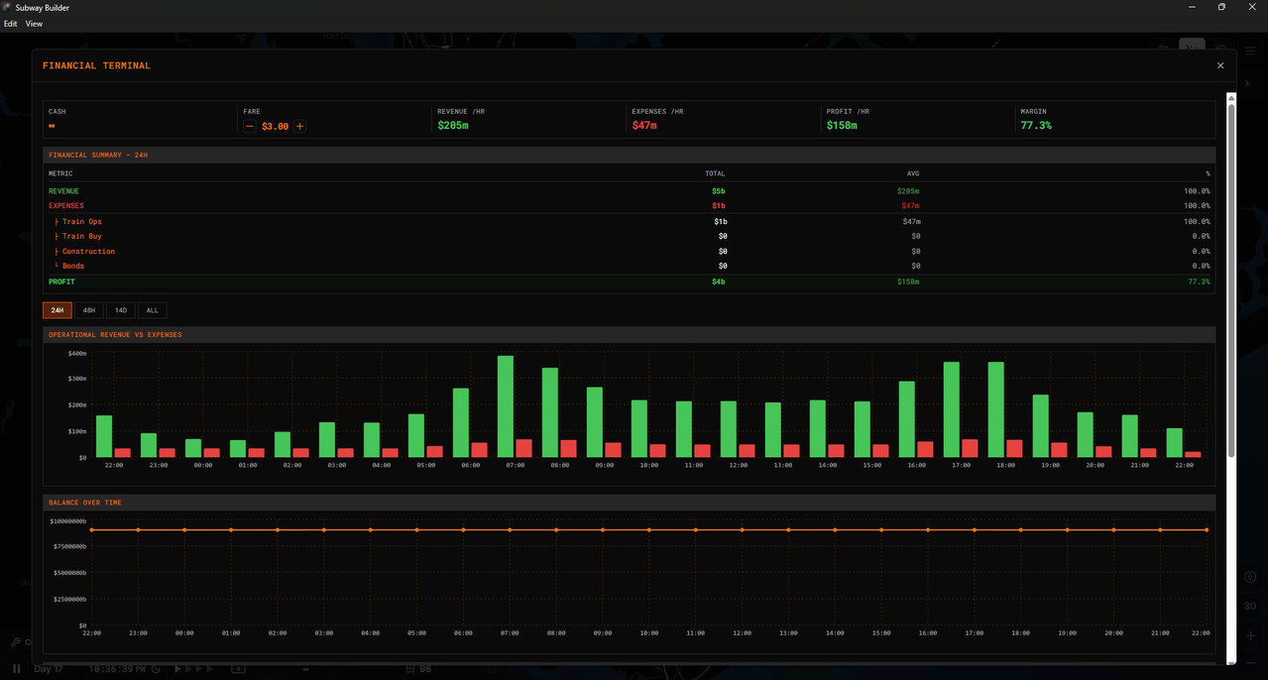Pause the game from the bottom bar
The image size is (1268, 680).
[x=16, y=669]
